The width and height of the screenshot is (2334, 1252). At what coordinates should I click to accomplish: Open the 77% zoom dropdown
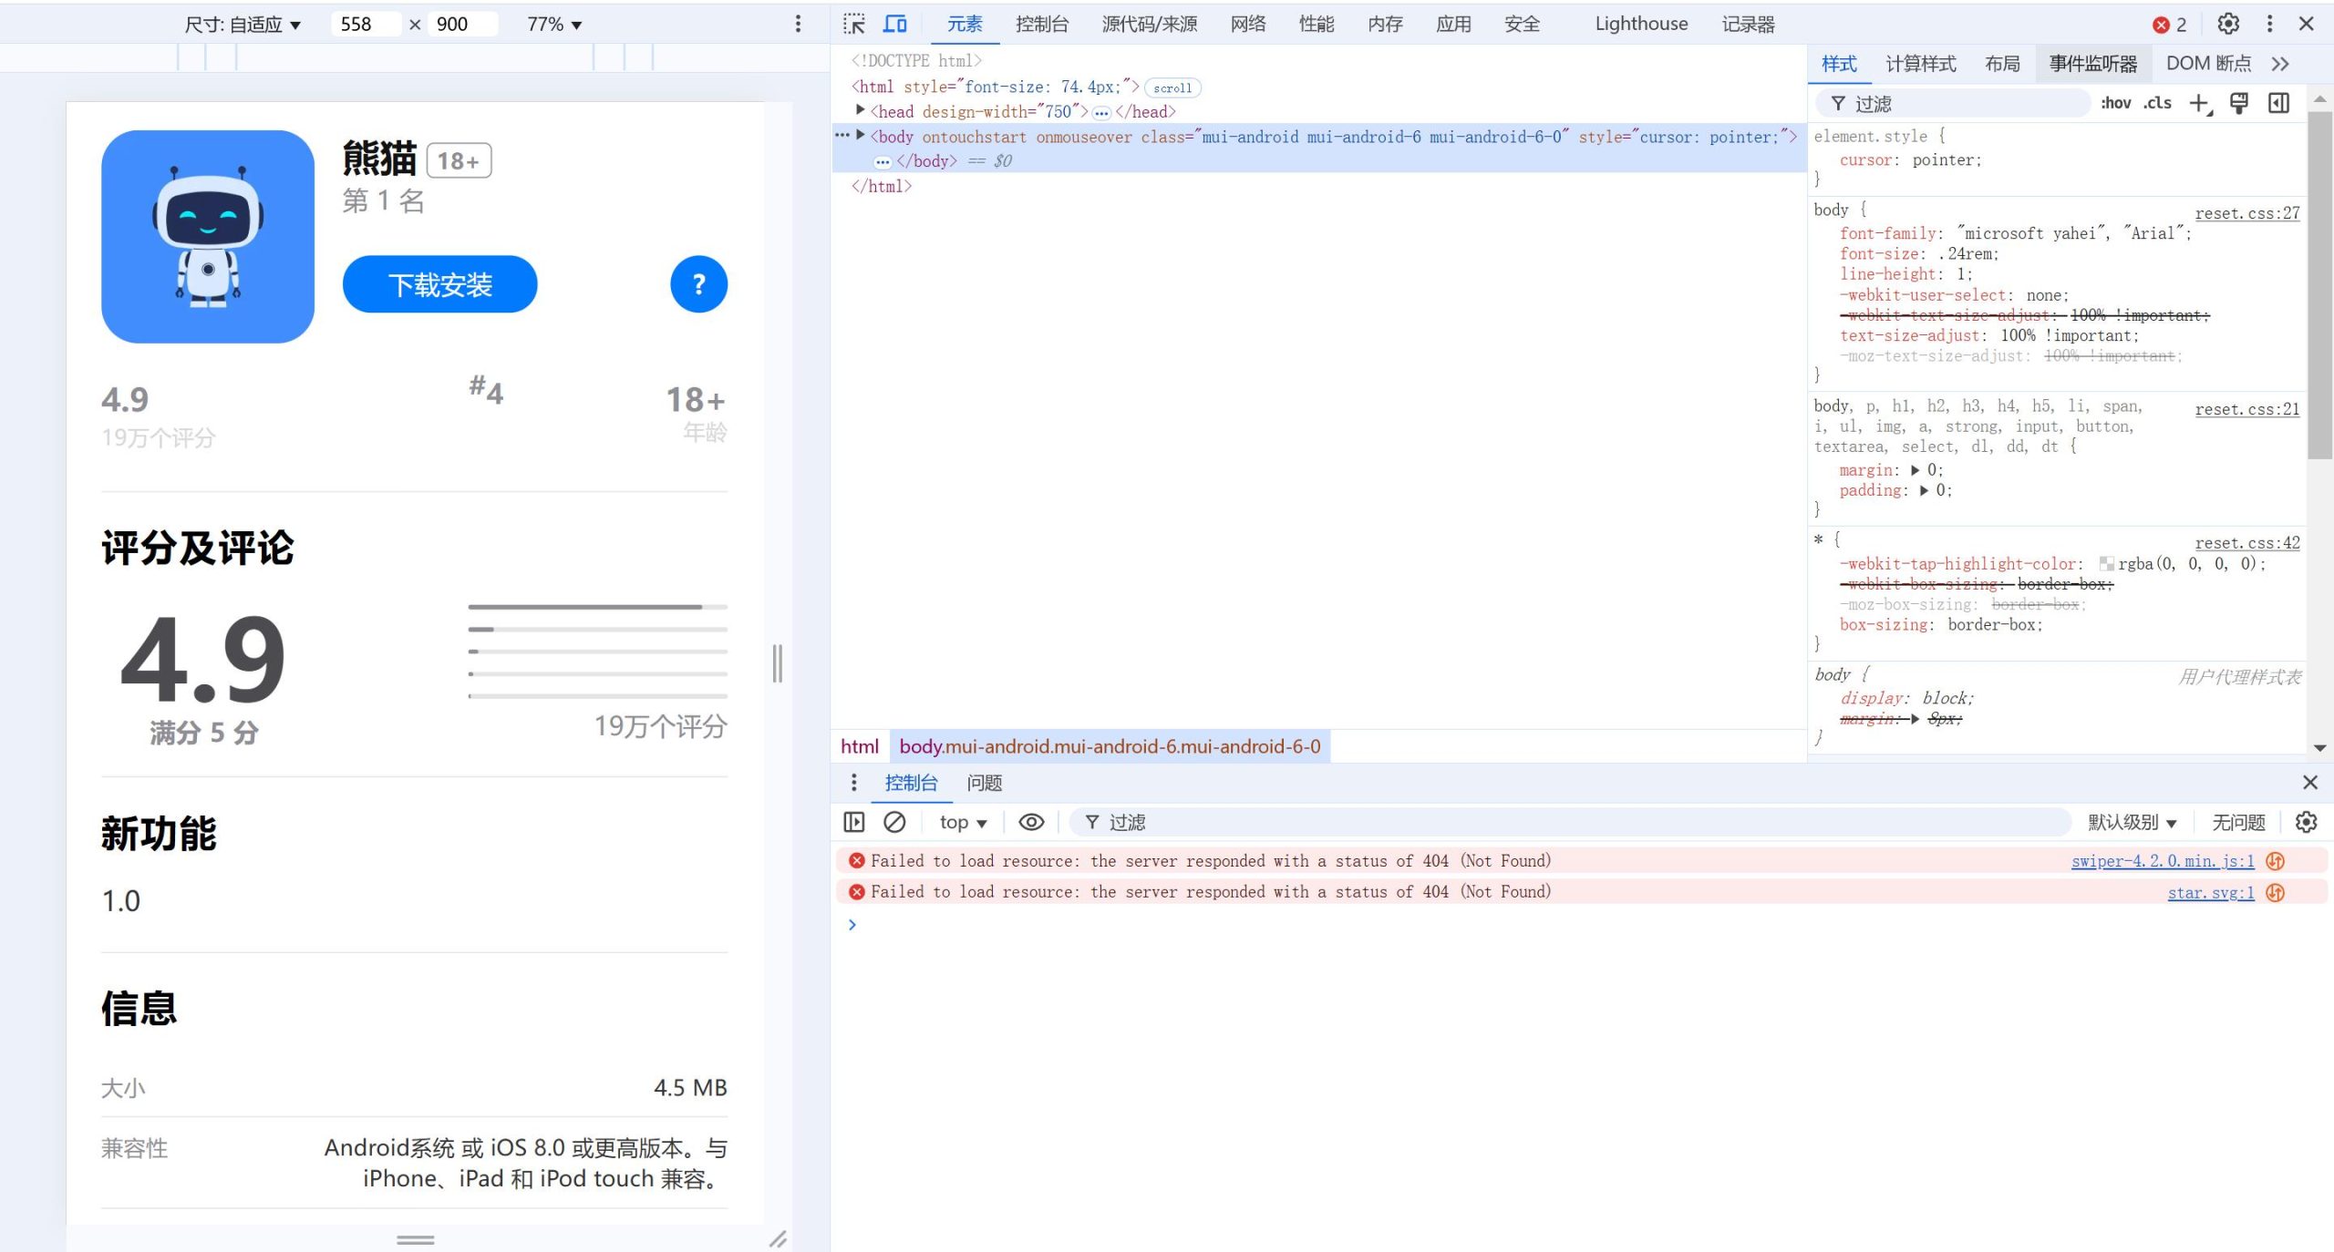tap(554, 25)
